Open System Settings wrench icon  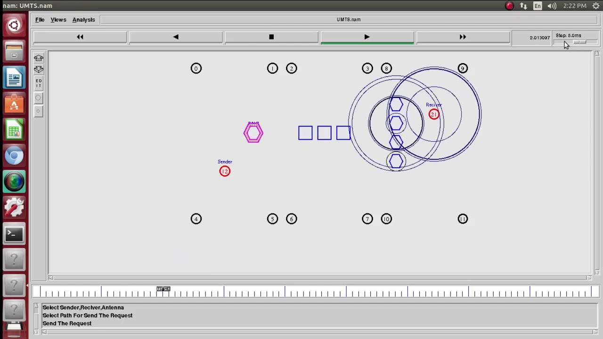tap(14, 207)
